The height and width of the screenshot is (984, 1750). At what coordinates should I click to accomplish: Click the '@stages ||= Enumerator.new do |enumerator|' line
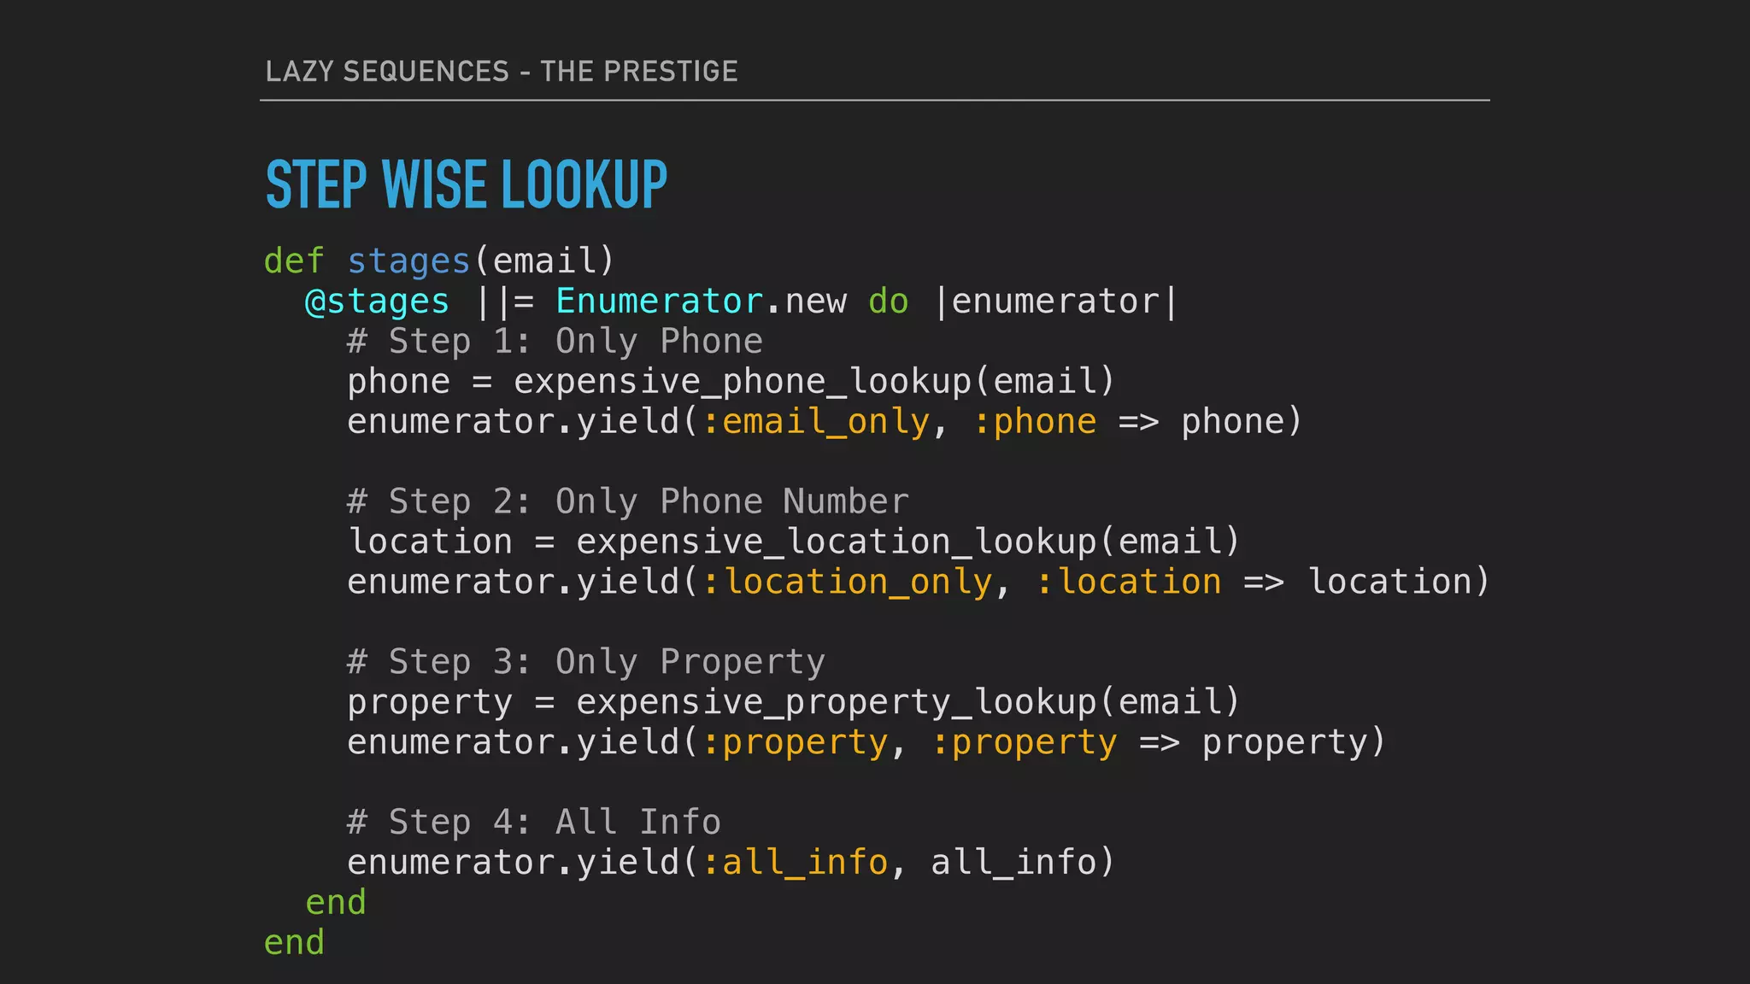[742, 301]
